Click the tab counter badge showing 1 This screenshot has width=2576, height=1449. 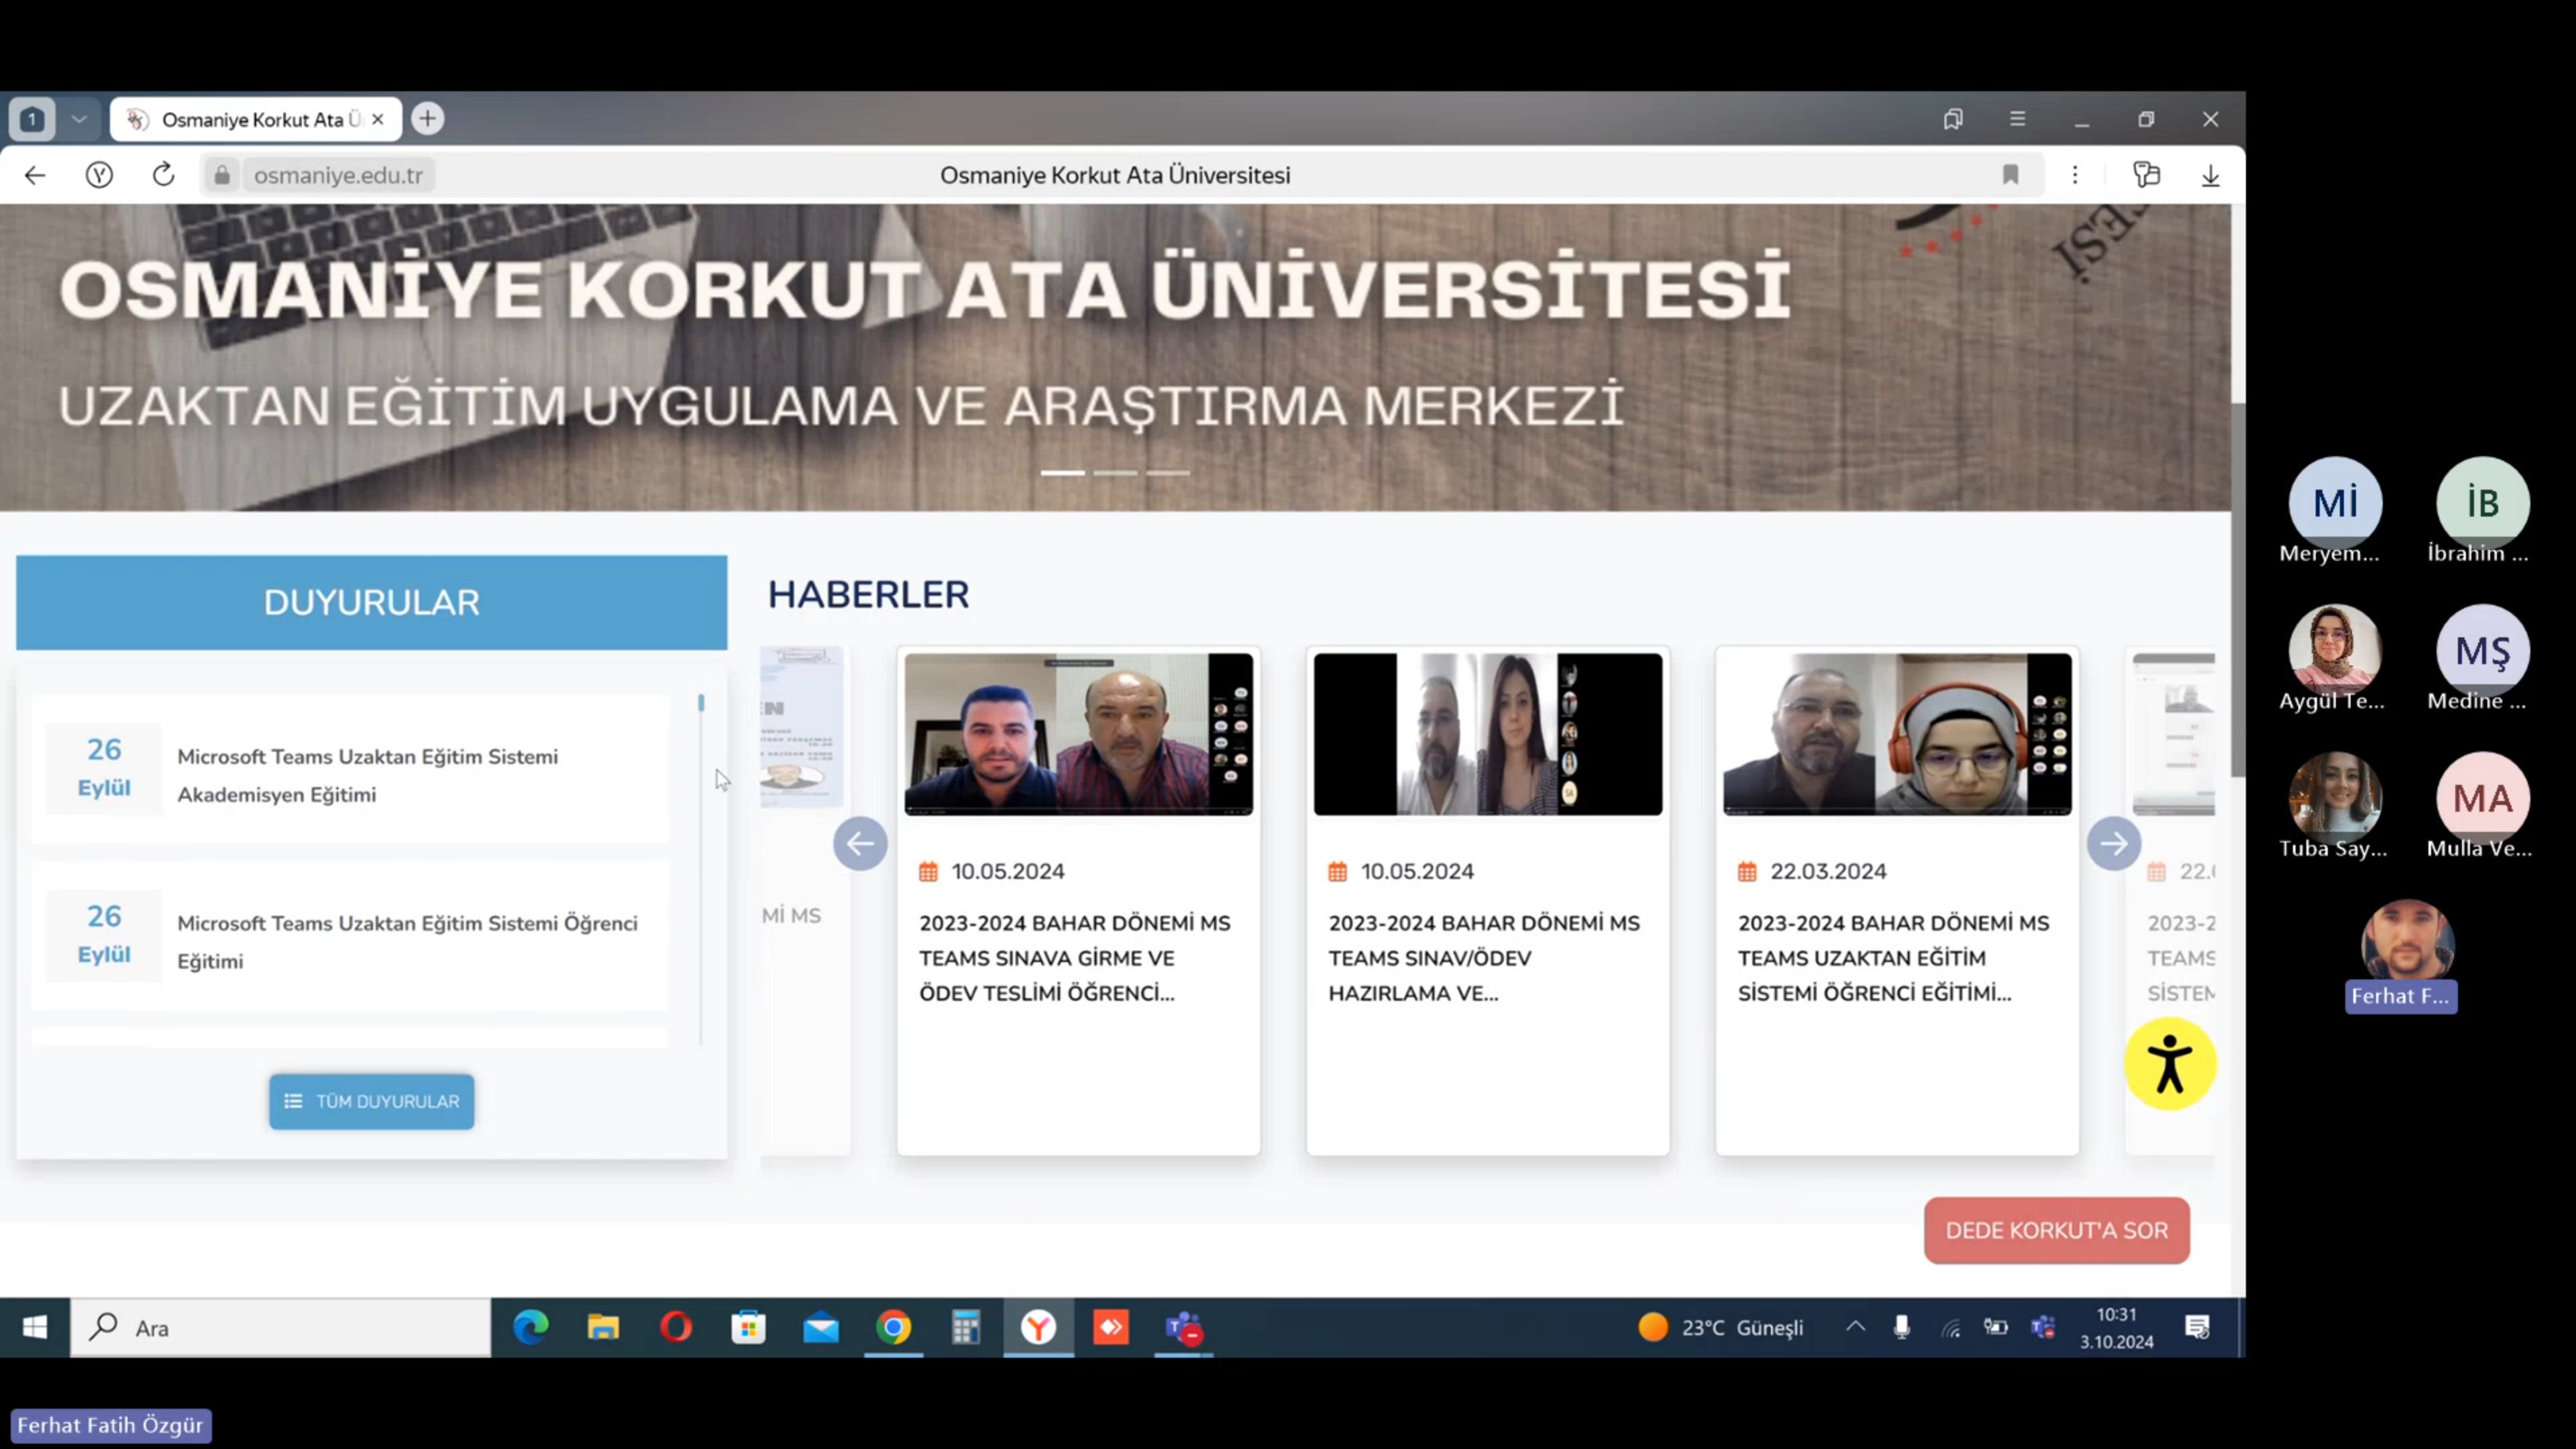pyautogui.click(x=32, y=119)
